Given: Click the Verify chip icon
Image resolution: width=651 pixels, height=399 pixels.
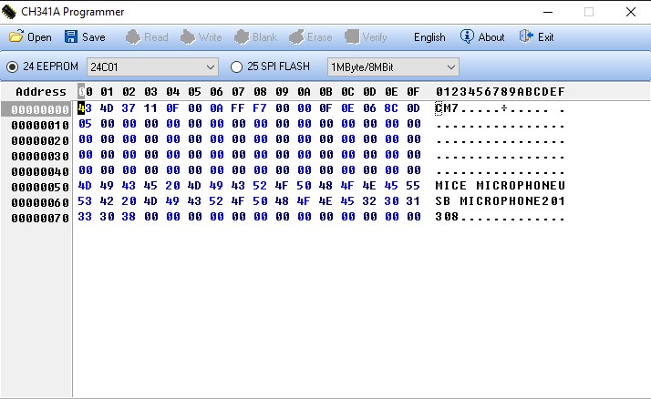Looking at the screenshot, I should point(351,37).
